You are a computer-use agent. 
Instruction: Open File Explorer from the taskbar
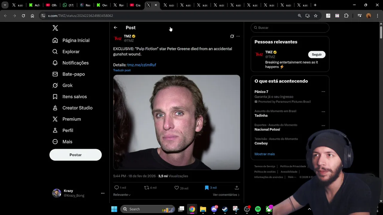(x=203, y=209)
